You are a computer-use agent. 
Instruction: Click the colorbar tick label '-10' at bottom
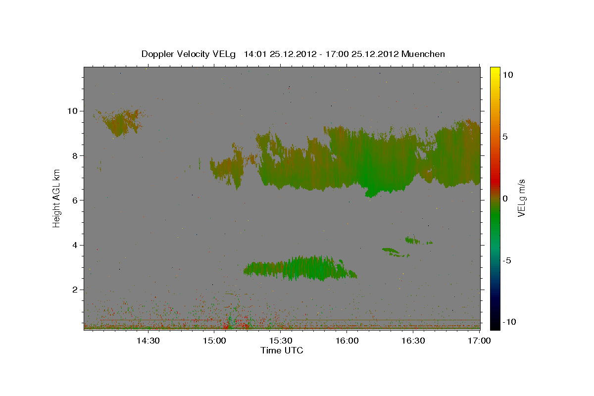[509, 322]
